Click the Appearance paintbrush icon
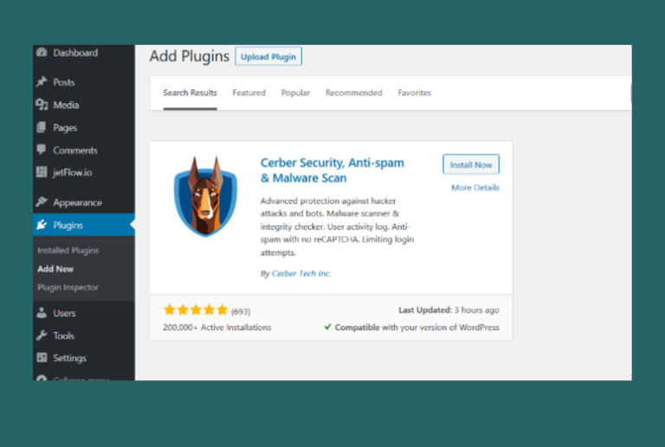The image size is (665, 447). (x=42, y=202)
